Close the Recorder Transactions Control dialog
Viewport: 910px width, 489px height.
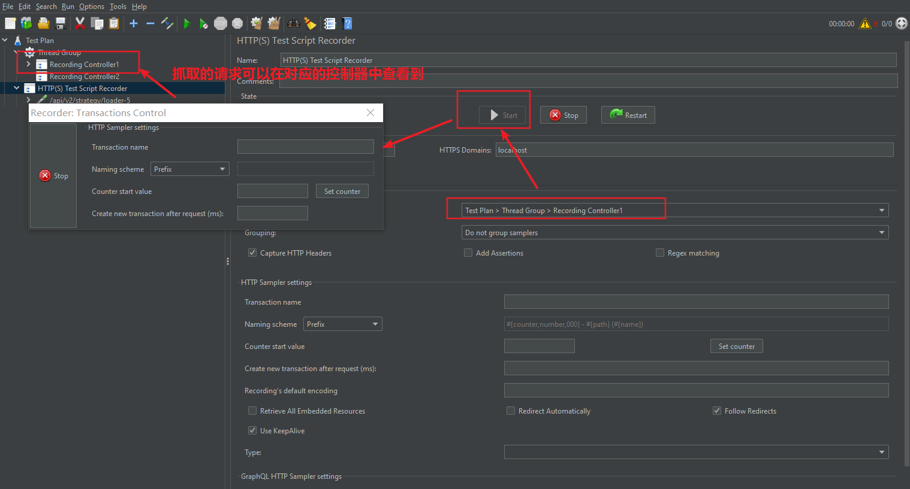tap(370, 113)
